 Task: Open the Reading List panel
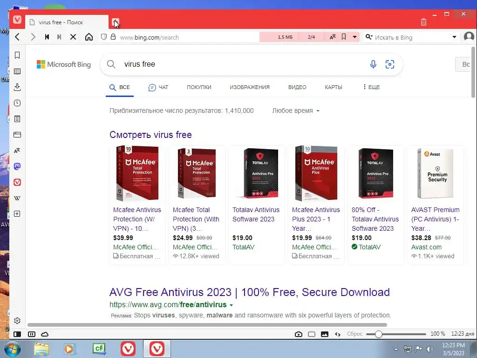[x=17, y=71]
